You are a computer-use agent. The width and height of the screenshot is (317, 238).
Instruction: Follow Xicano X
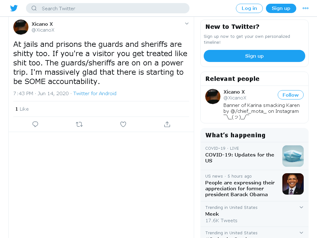coord(290,95)
